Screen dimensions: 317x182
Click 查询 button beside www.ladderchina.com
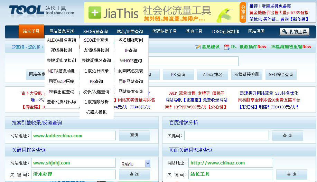coord(134,135)
